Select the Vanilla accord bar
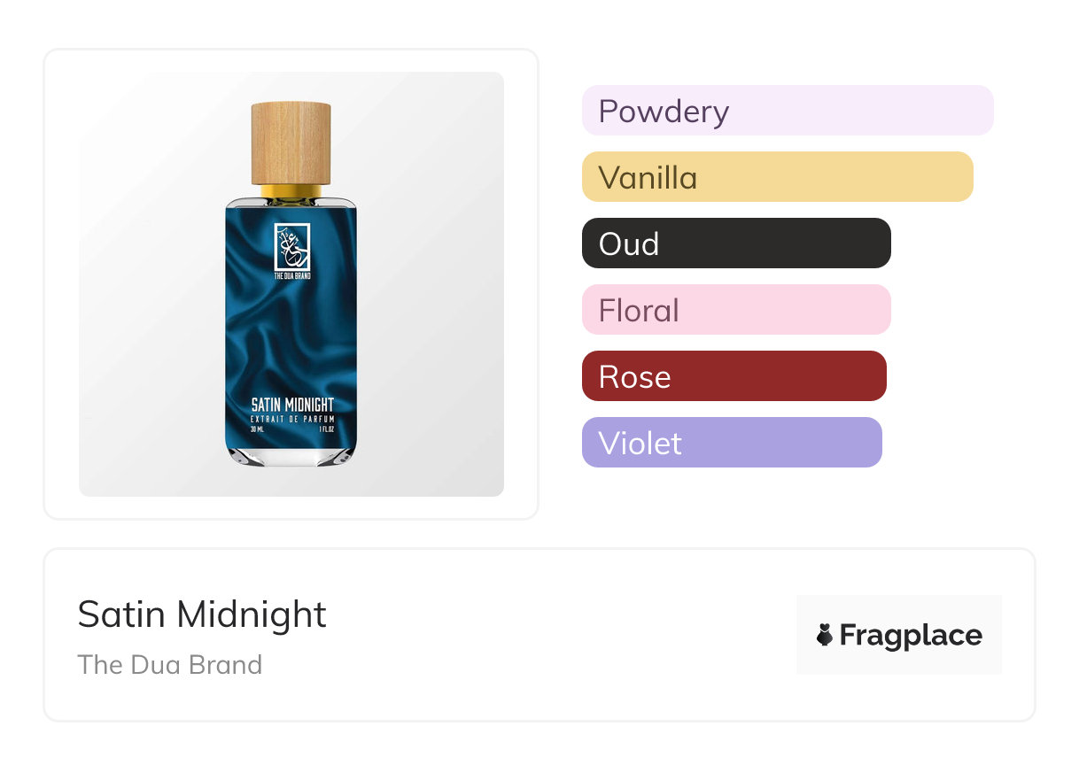This screenshot has height=765, width=1079. click(x=777, y=177)
